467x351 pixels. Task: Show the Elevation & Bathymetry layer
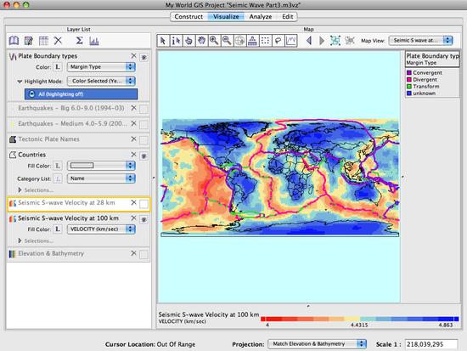pos(143,254)
